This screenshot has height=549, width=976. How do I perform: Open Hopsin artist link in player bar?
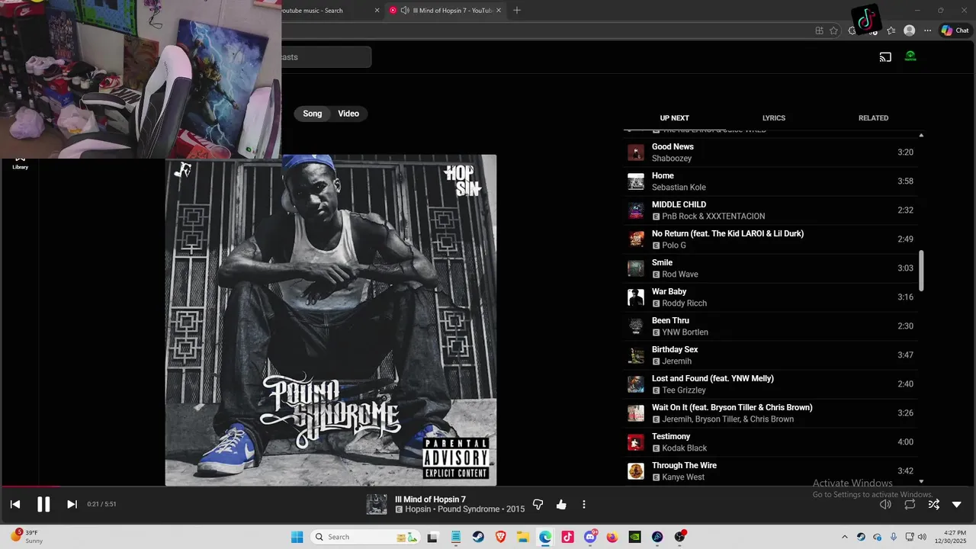click(x=419, y=509)
